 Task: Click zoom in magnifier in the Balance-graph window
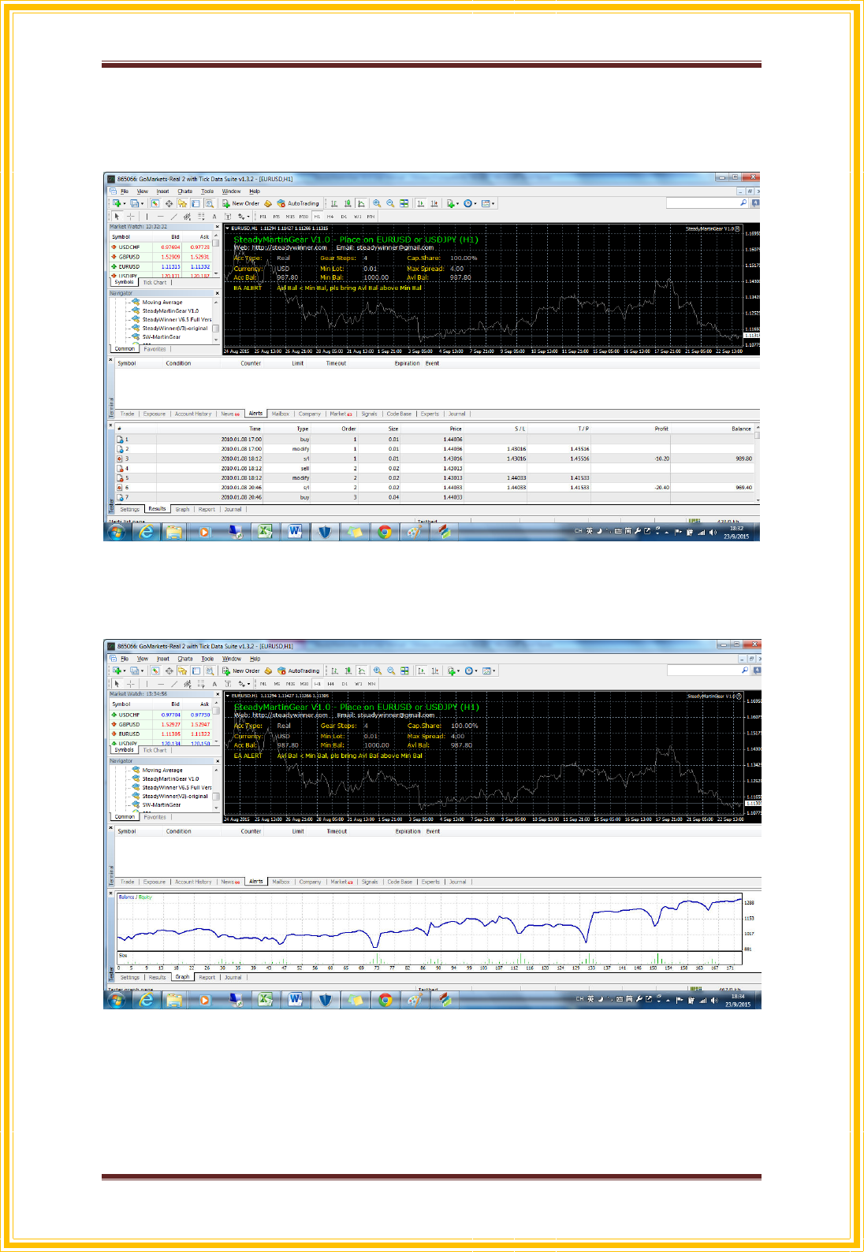pos(378,671)
